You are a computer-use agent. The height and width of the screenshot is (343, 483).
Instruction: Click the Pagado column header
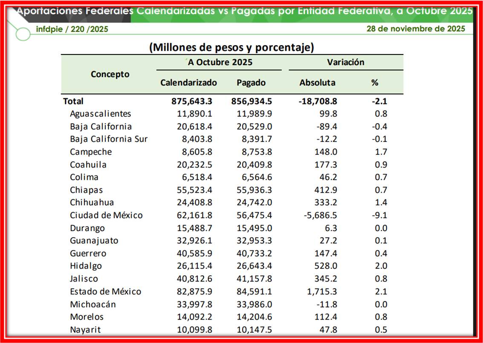(251, 83)
